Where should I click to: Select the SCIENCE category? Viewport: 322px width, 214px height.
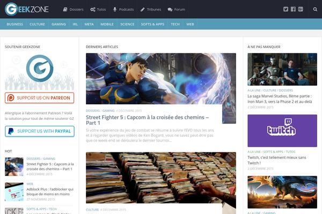tap(127, 24)
